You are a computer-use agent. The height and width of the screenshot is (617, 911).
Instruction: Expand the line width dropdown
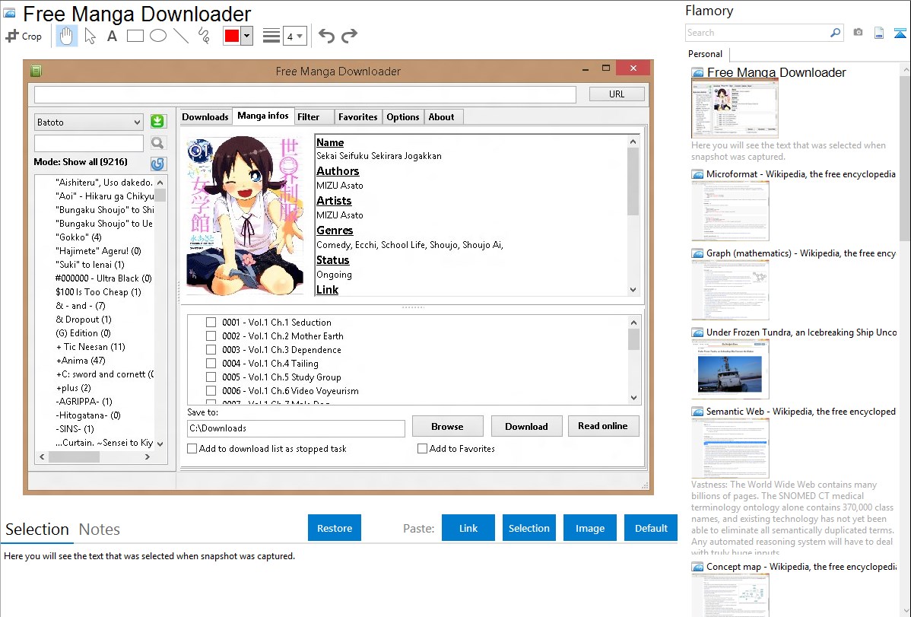(294, 36)
